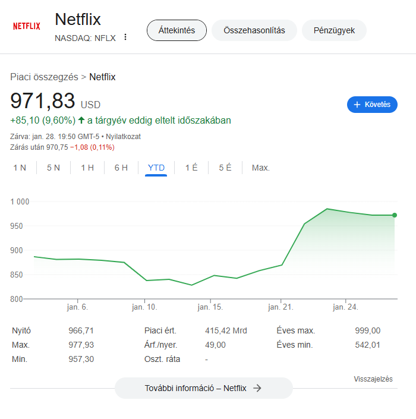Show the Max. time range
This screenshot has height=419, width=416.
point(261,168)
